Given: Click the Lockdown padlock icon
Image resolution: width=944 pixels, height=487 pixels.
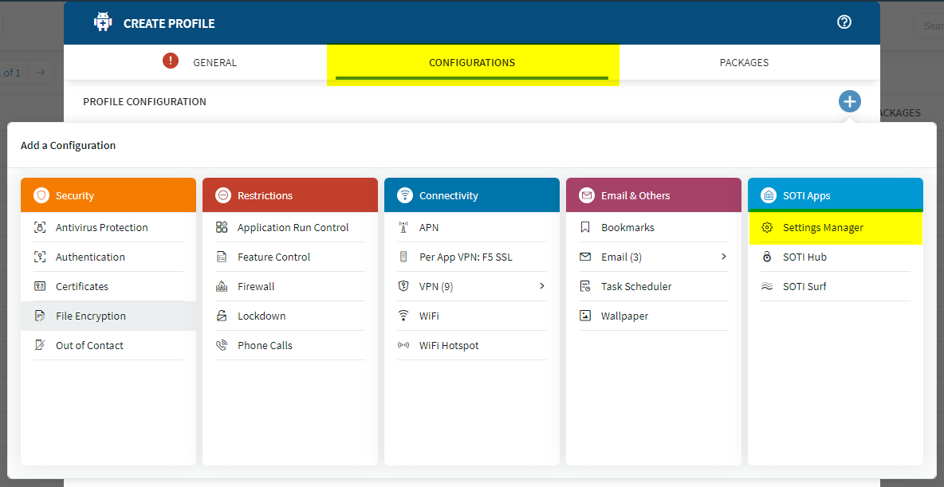Looking at the screenshot, I should (x=222, y=316).
